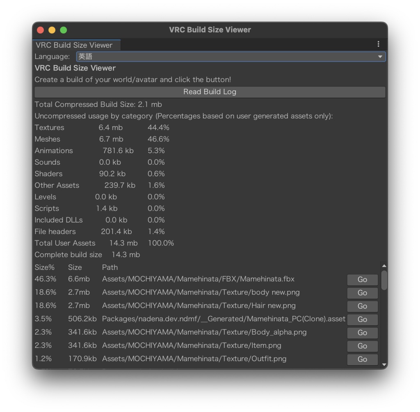Click Go beside body new.png texture
This screenshot has width=420, height=412.
pos(362,293)
